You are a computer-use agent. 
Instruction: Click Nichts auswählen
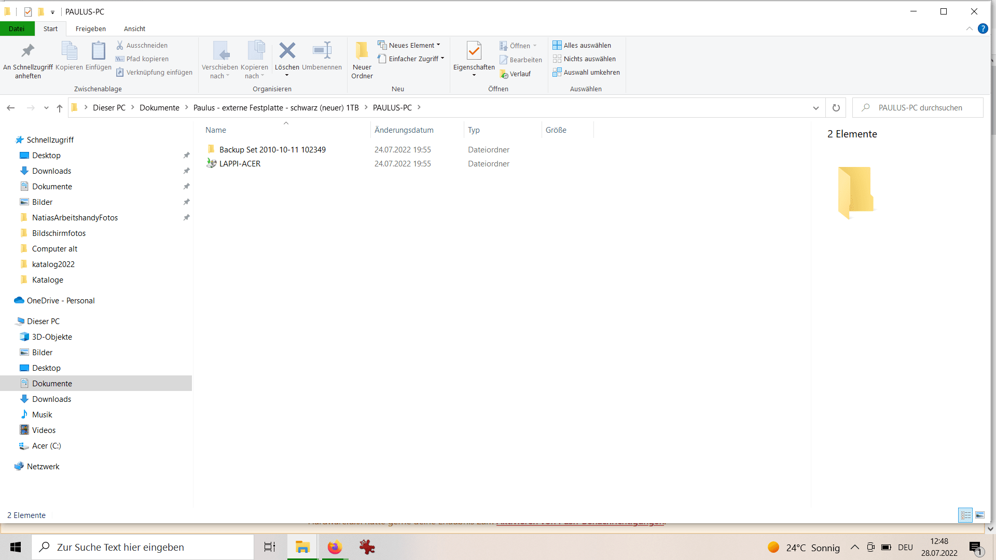pyautogui.click(x=584, y=59)
